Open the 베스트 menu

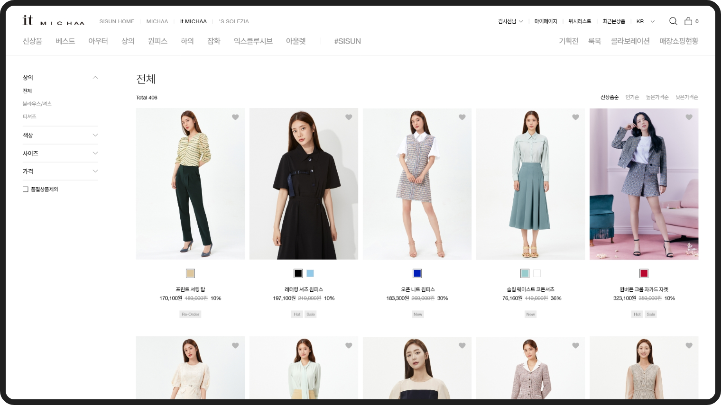(x=65, y=41)
